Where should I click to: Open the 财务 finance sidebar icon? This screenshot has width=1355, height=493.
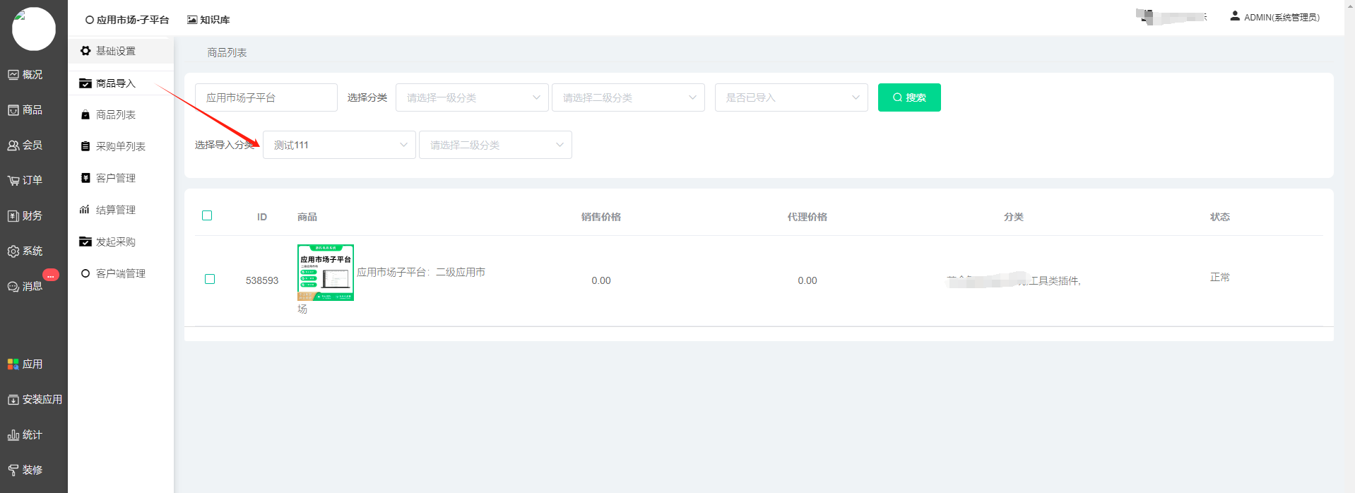pyautogui.click(x=13, y=216)
